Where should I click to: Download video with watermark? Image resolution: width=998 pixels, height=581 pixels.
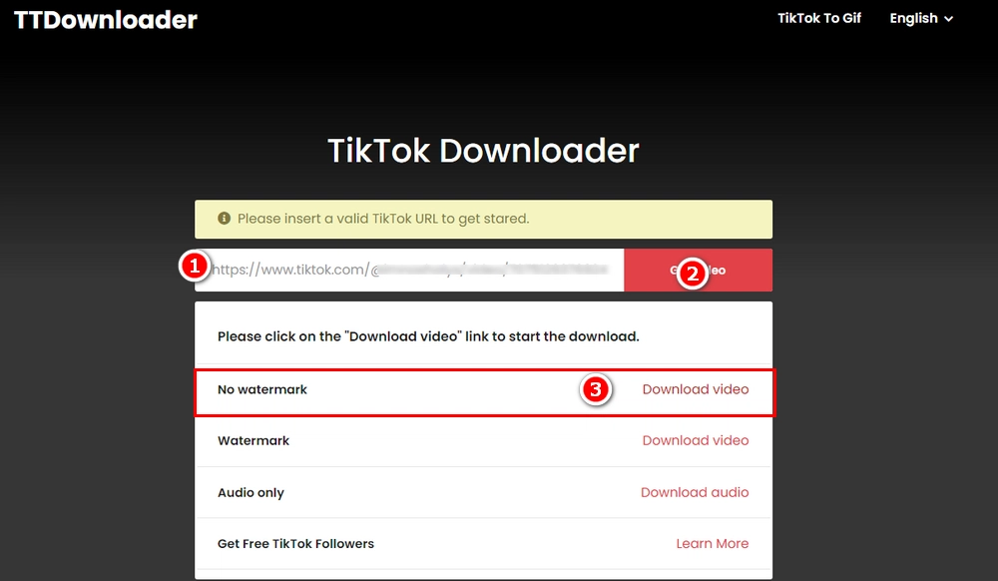click(695, 440)
